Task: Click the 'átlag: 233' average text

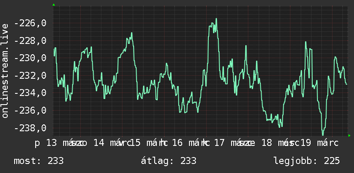Action: pyautogui.click(x=168, y=161)
